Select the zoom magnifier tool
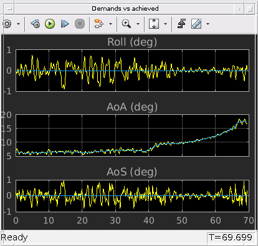 [127, 24]
